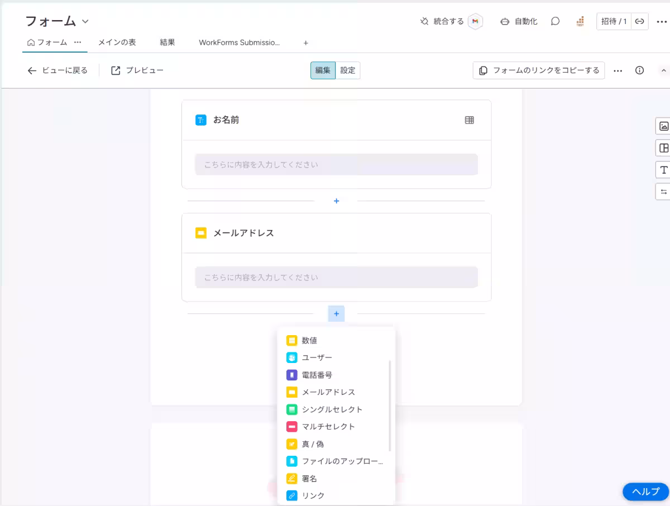
Task: Open the comment bubble icon in top bar
Action: (555, 21)
